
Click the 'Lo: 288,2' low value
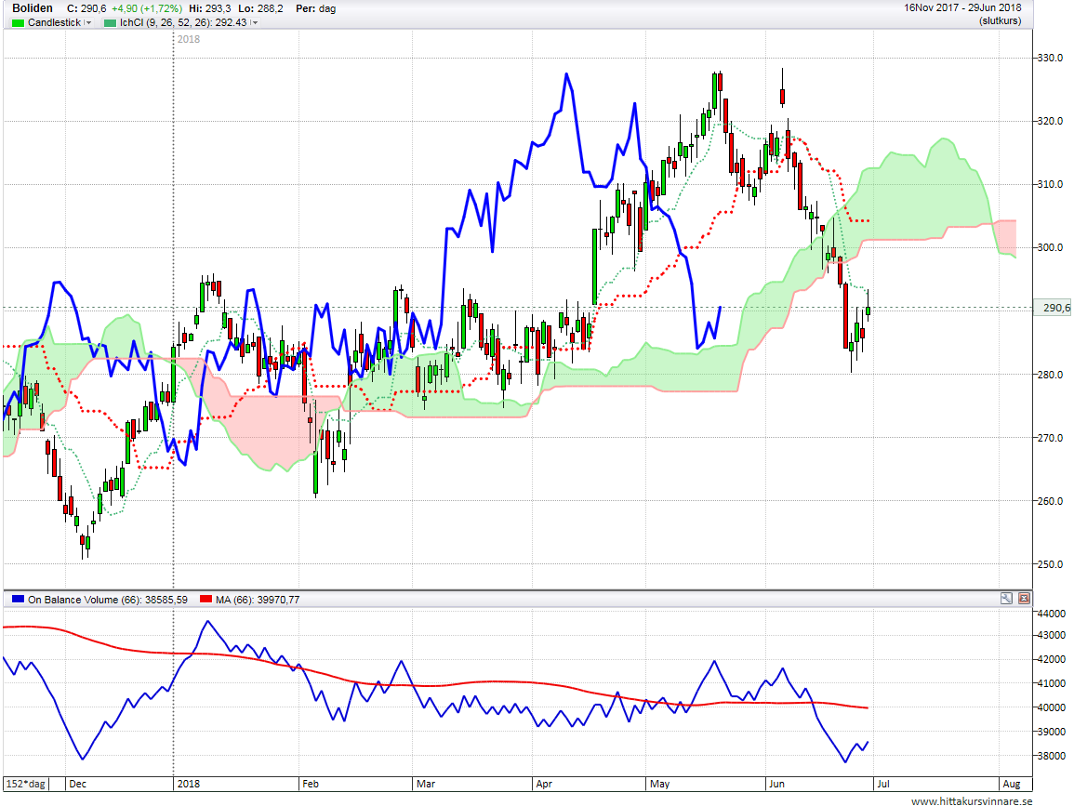pos(261,9)
